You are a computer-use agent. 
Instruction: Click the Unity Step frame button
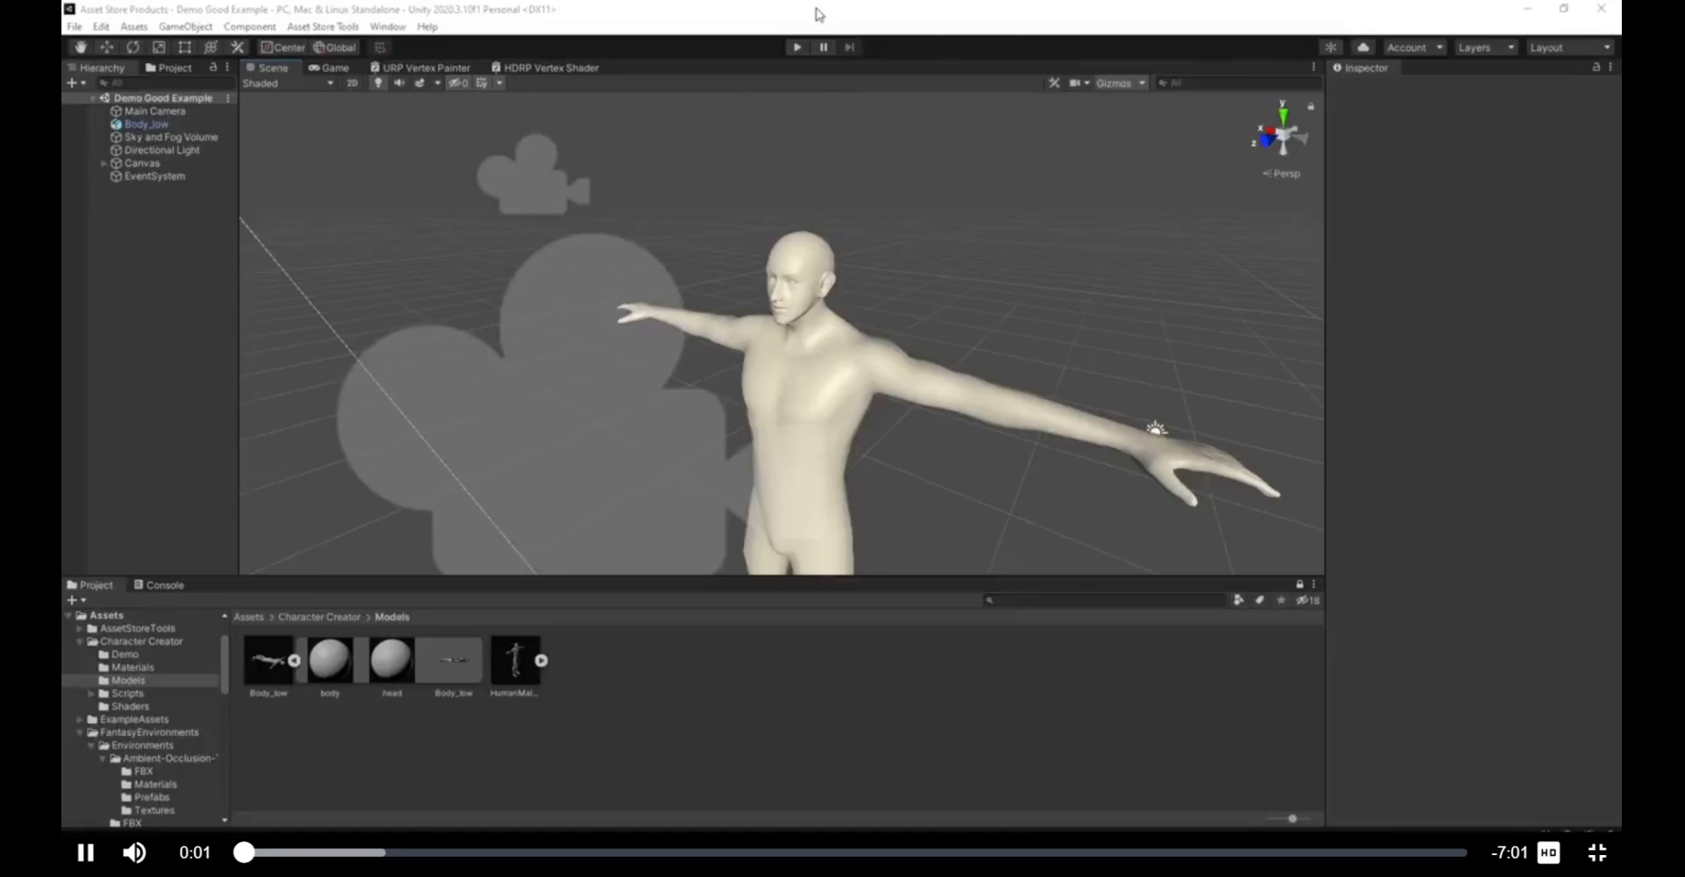(x=850, y=47)
